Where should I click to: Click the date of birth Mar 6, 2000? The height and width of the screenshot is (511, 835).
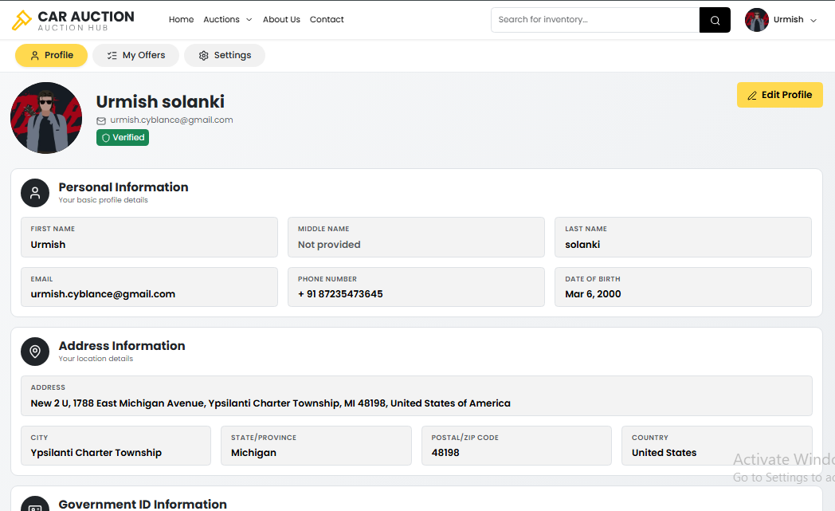point(593,294)
